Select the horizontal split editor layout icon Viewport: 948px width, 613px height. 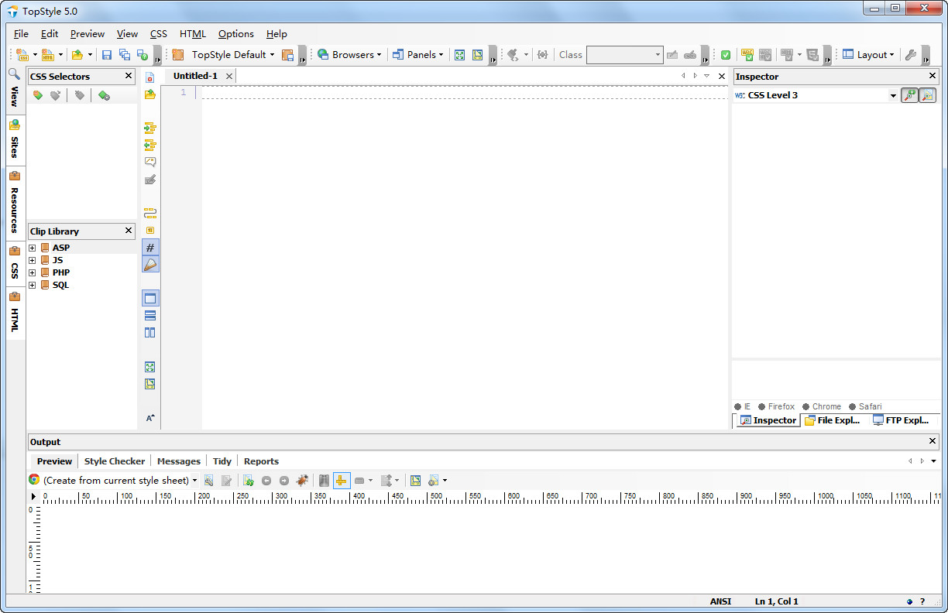150,315
